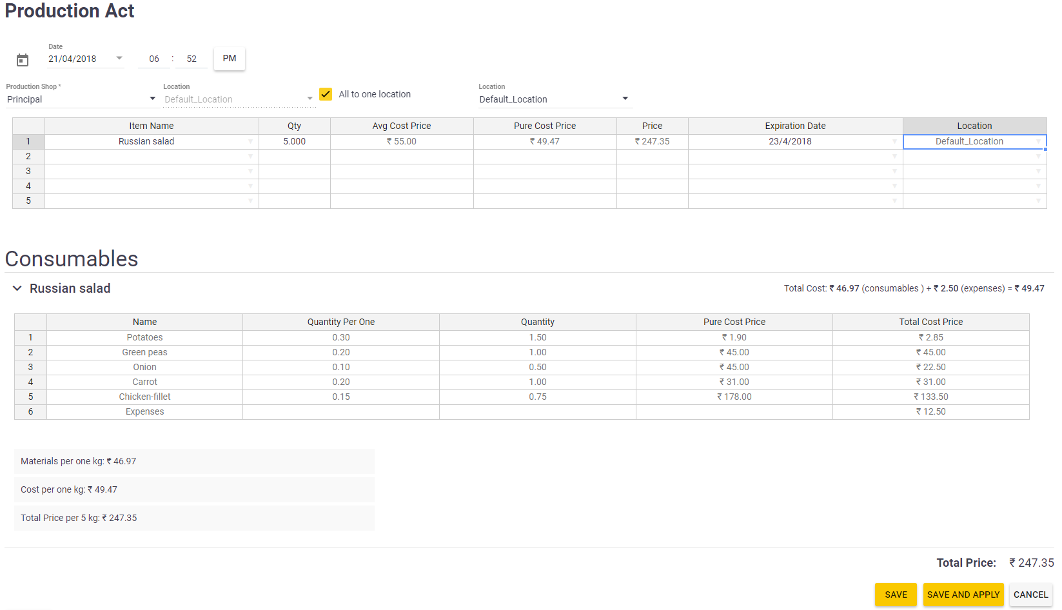The width and height of the screenshot is (1062, 610).
Task: Click the Save and Apply button
Action: (x=963, y=595)
